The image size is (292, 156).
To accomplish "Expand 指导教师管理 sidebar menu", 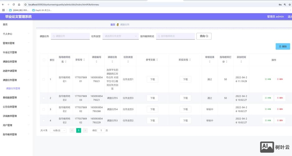I will (x=16, y=134).
